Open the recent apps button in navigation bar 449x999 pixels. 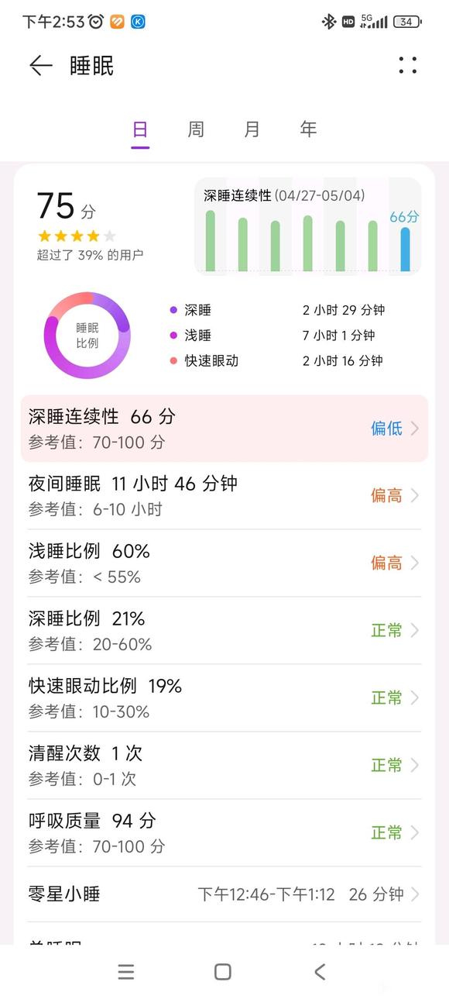(x=126, y=972)
